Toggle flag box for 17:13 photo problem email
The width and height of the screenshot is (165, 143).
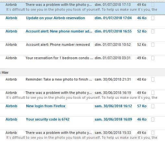[x=153, y=5]
